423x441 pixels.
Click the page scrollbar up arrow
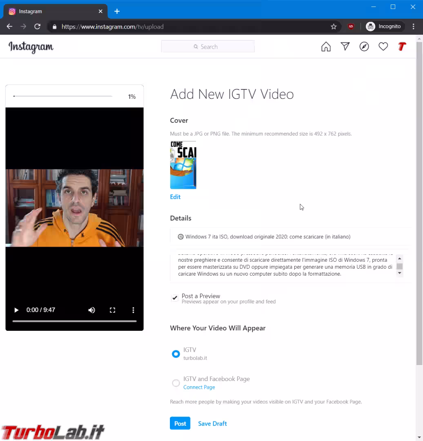(419, 38)
